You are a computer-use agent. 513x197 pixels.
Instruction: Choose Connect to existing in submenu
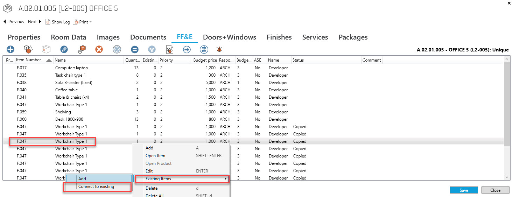point(96,187)
